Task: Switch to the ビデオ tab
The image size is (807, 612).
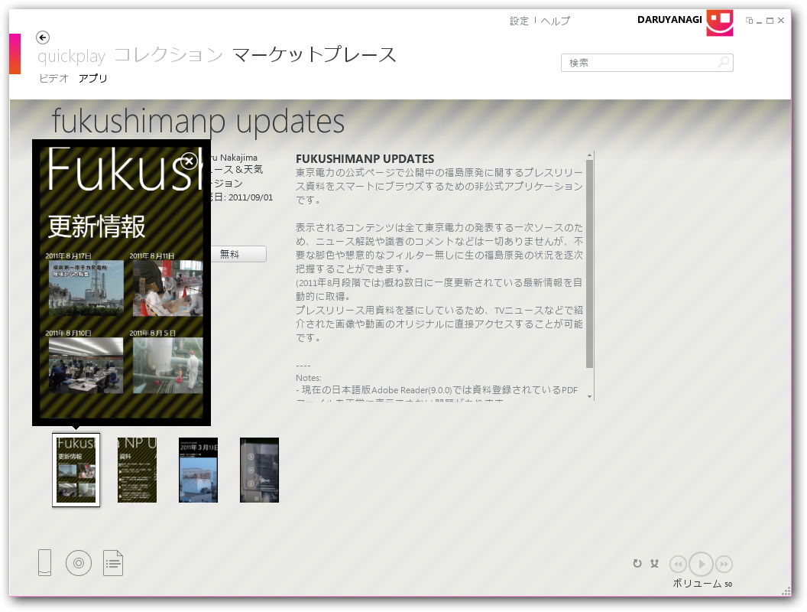Action: 52,78
